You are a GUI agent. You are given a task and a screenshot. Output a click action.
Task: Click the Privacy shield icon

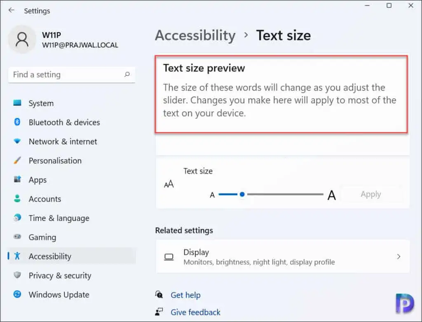(17, 275)
